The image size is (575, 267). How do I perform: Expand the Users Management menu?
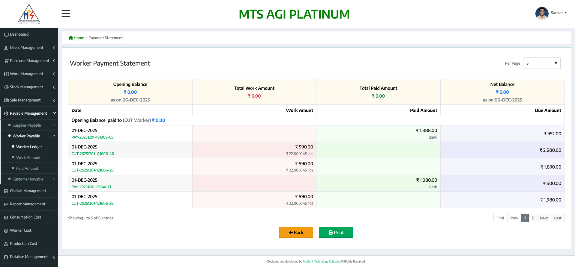[x=29, y=48]
